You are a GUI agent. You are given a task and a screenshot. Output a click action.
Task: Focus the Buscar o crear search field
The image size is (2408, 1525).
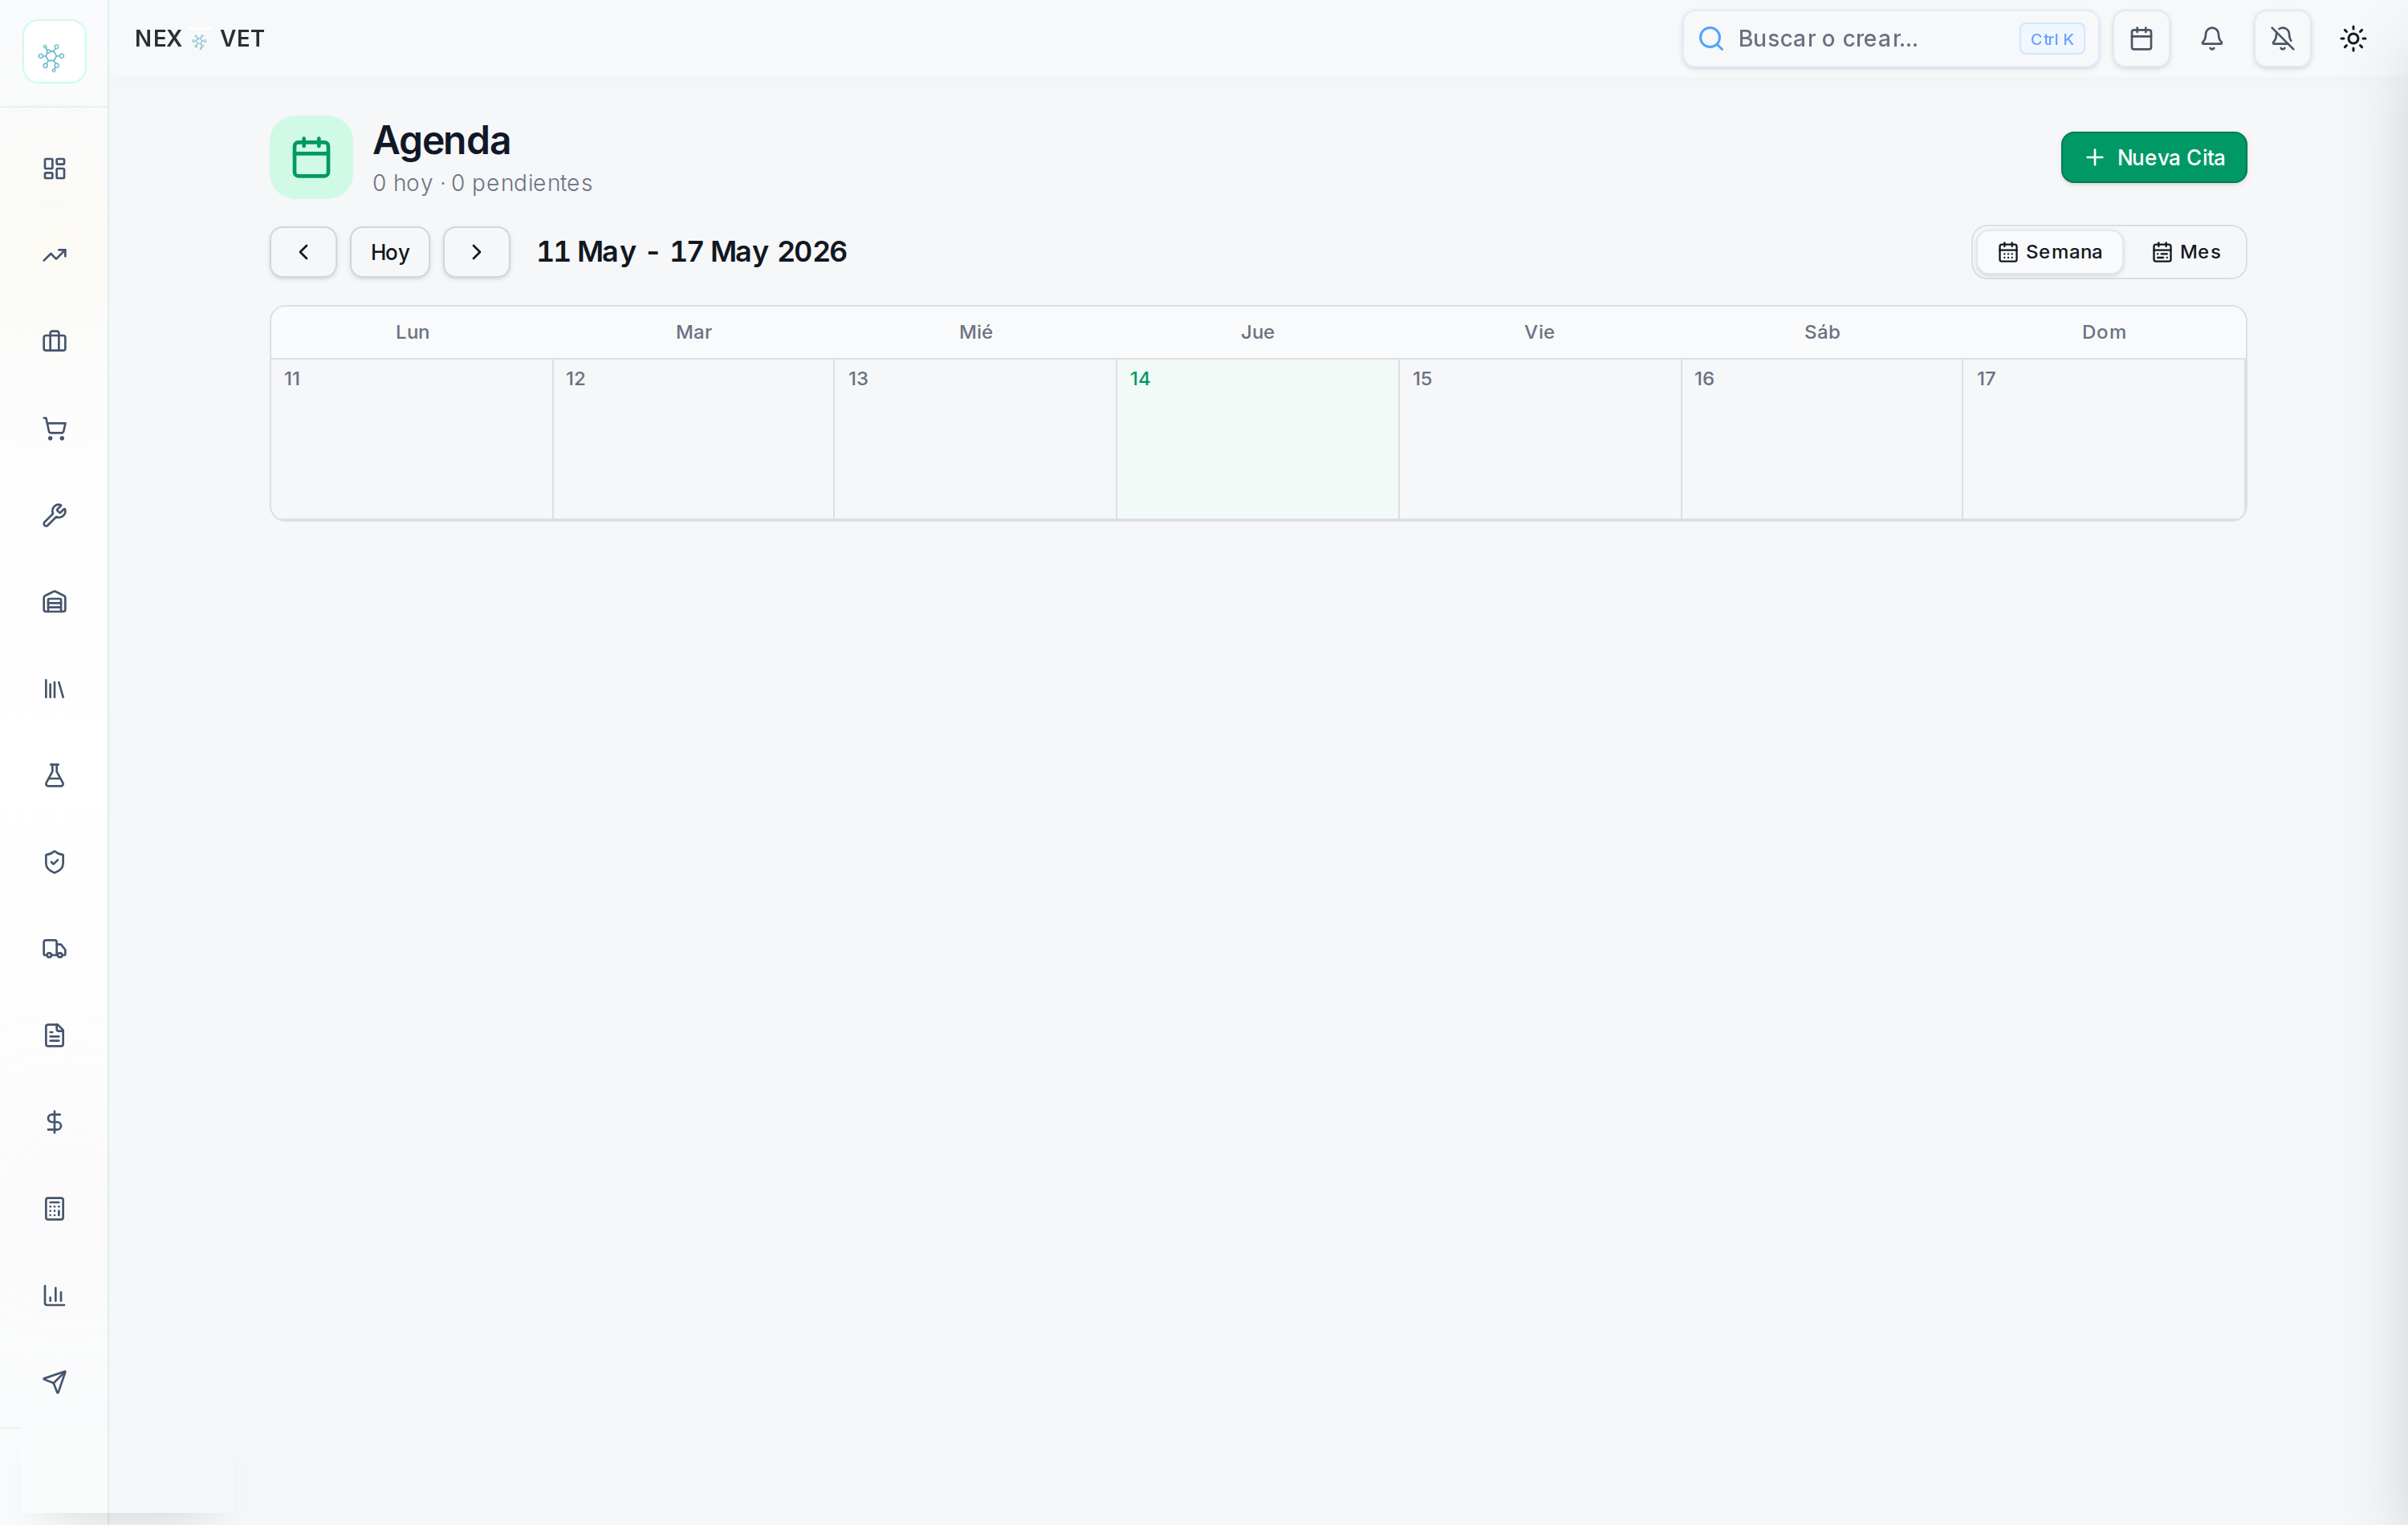click(x=1890, y=39)
